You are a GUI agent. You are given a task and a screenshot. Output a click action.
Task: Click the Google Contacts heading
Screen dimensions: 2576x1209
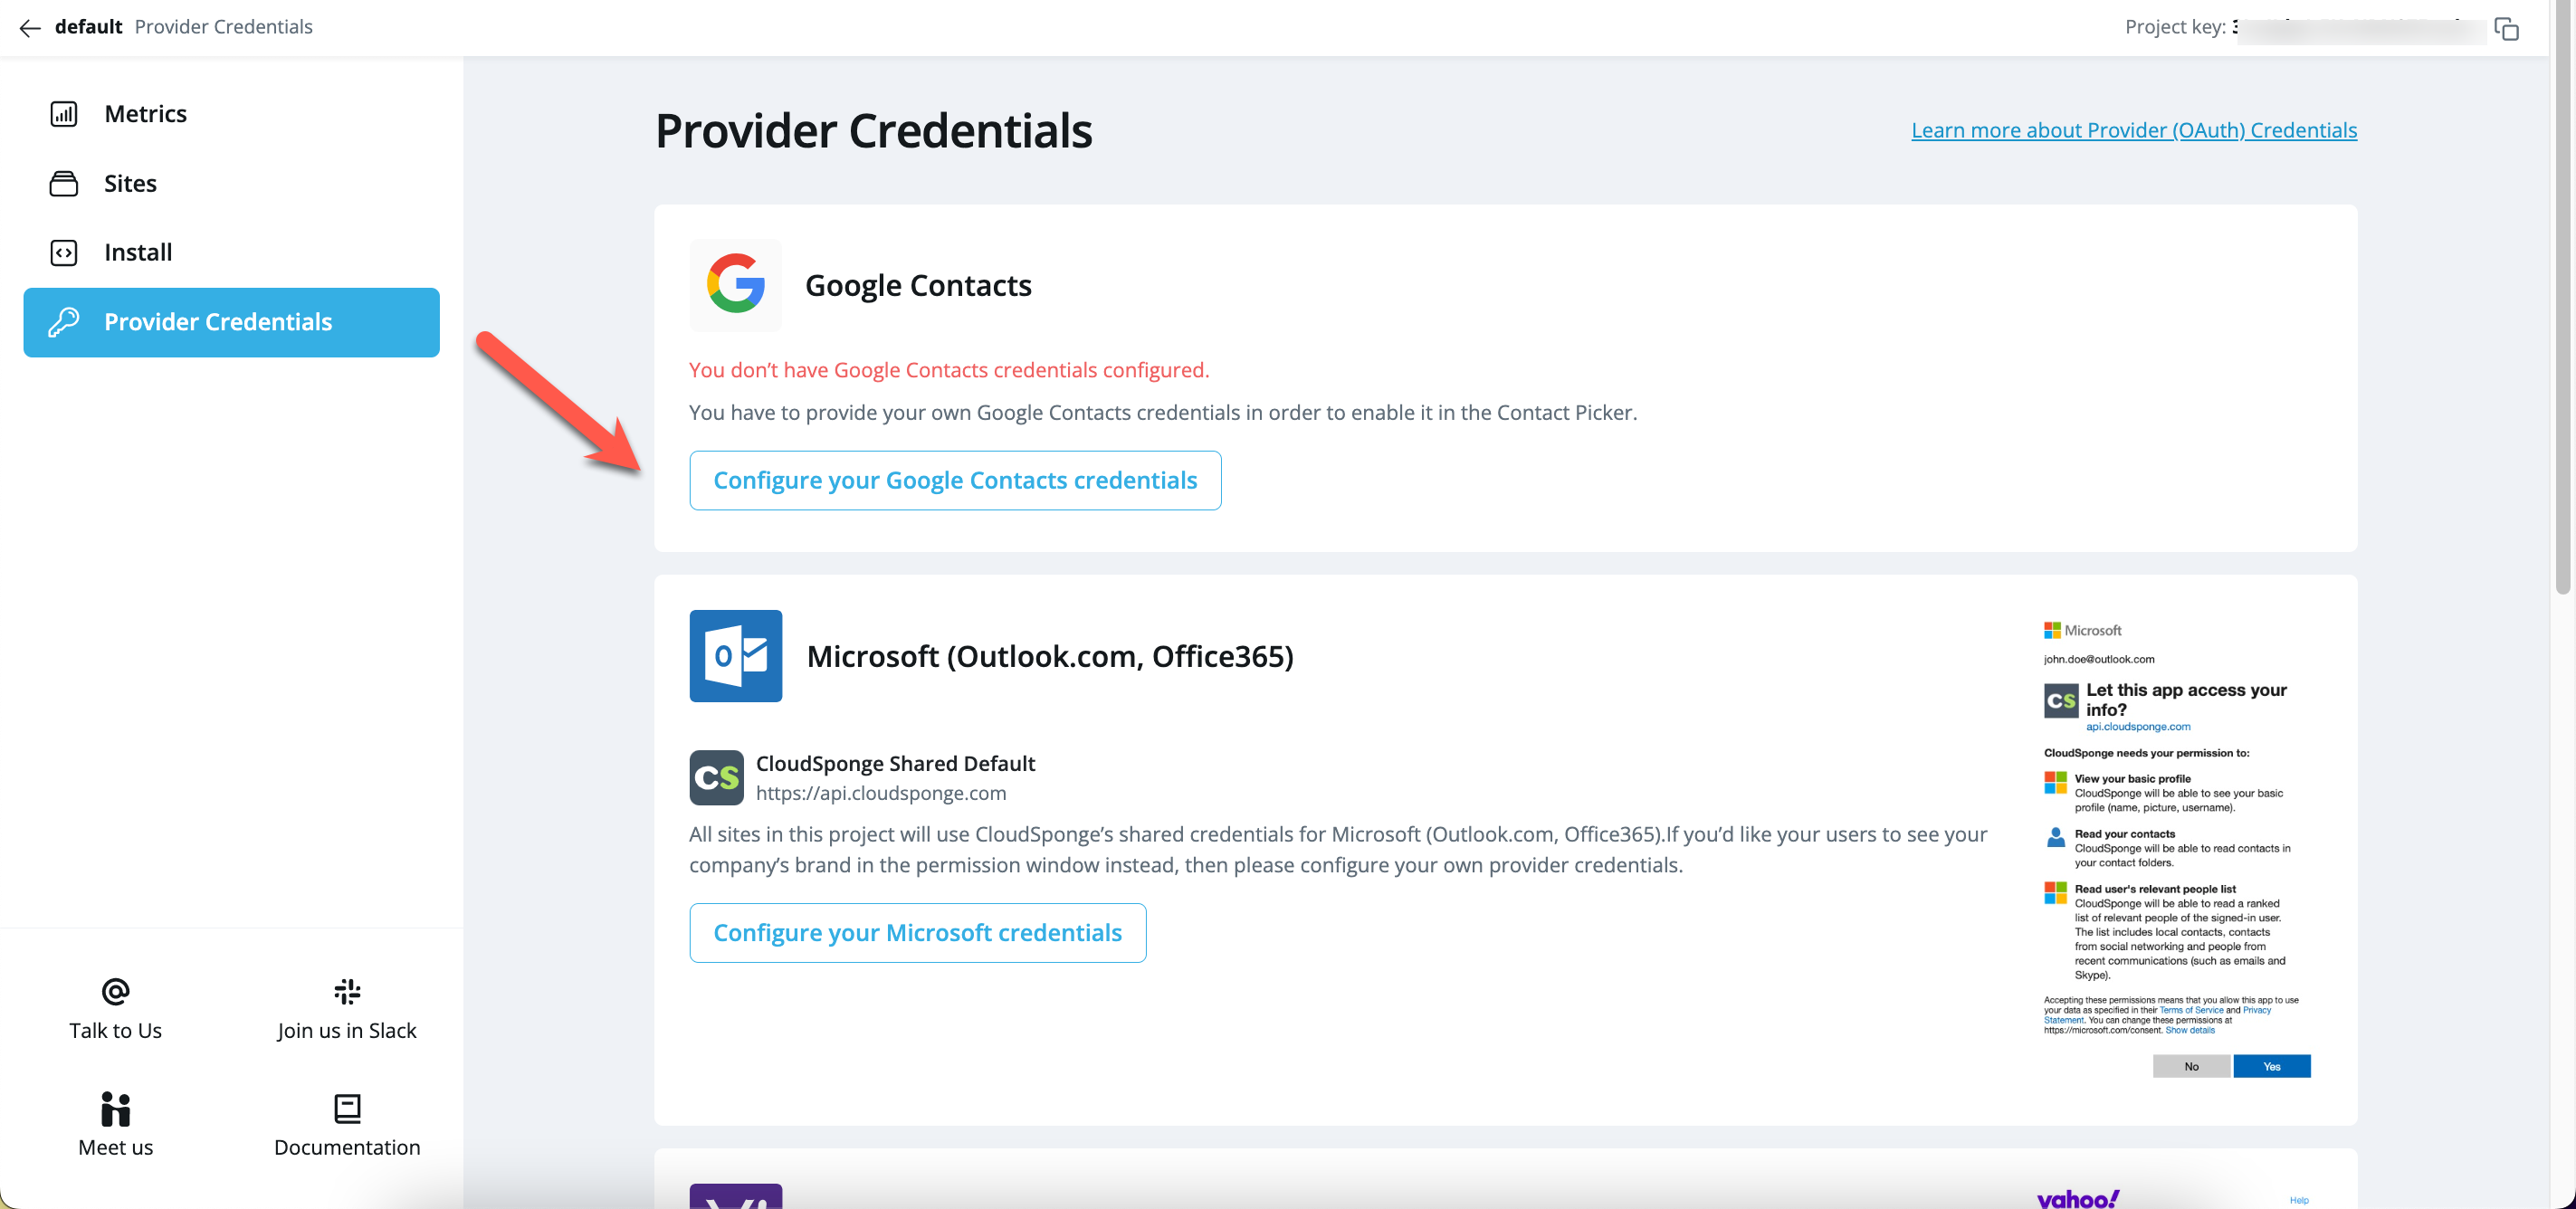[x=918, y=285]
